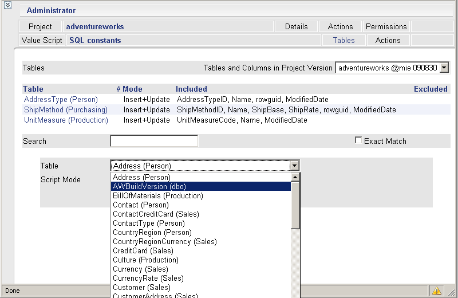Click the ShipMethodID included columns text
This screenshot has width=458, height=298.
click(286, 109)
